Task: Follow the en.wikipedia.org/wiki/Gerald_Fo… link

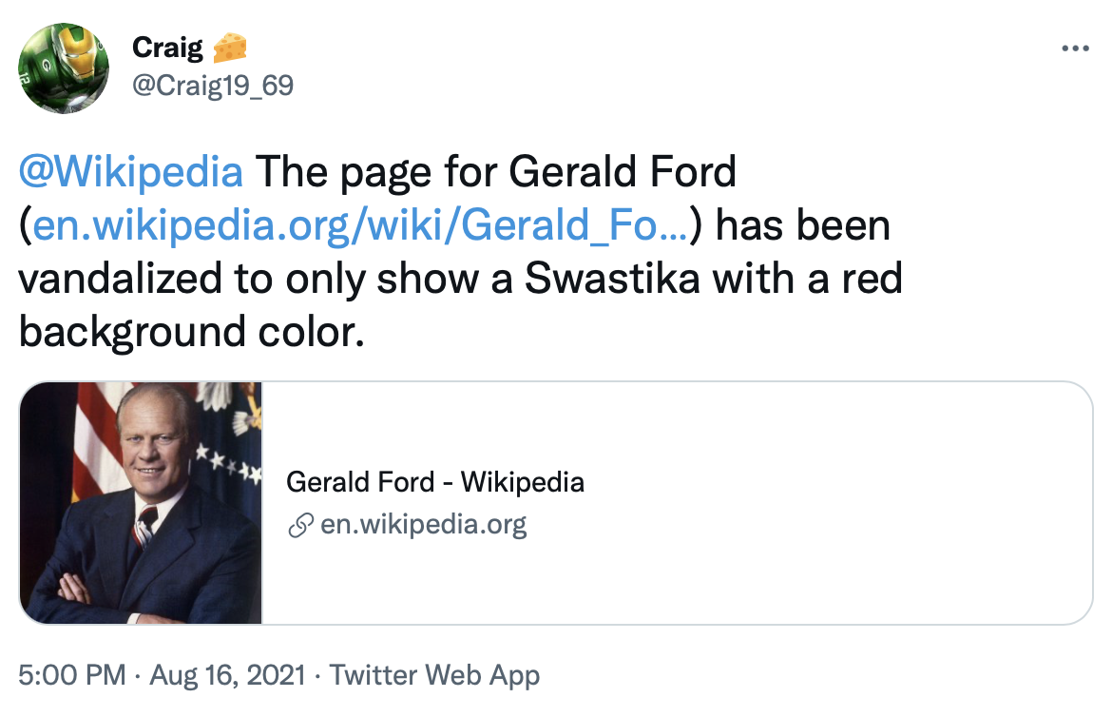Action: (x=360, y=225)
